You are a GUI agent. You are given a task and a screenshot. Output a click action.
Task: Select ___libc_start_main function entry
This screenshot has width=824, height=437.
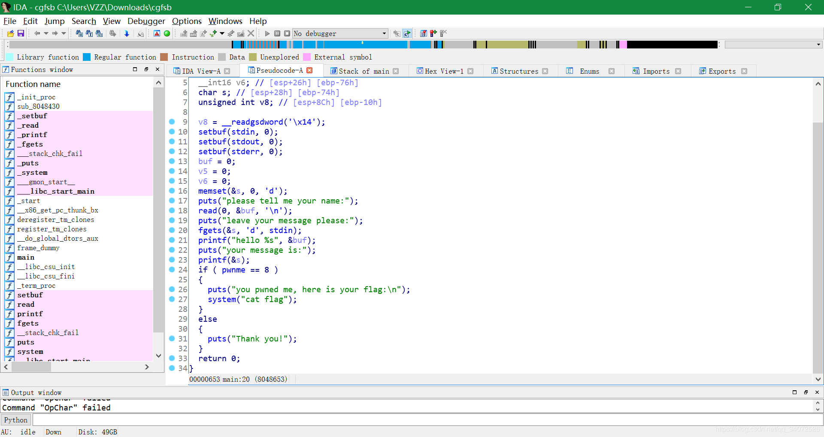pyautogui.click(x=56, y=192)
